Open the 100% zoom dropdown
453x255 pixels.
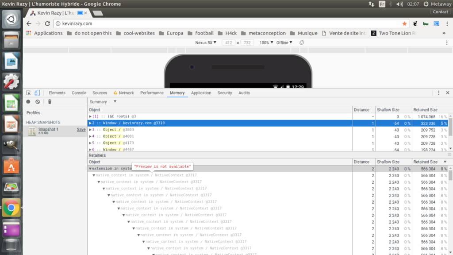pos(266,42)
